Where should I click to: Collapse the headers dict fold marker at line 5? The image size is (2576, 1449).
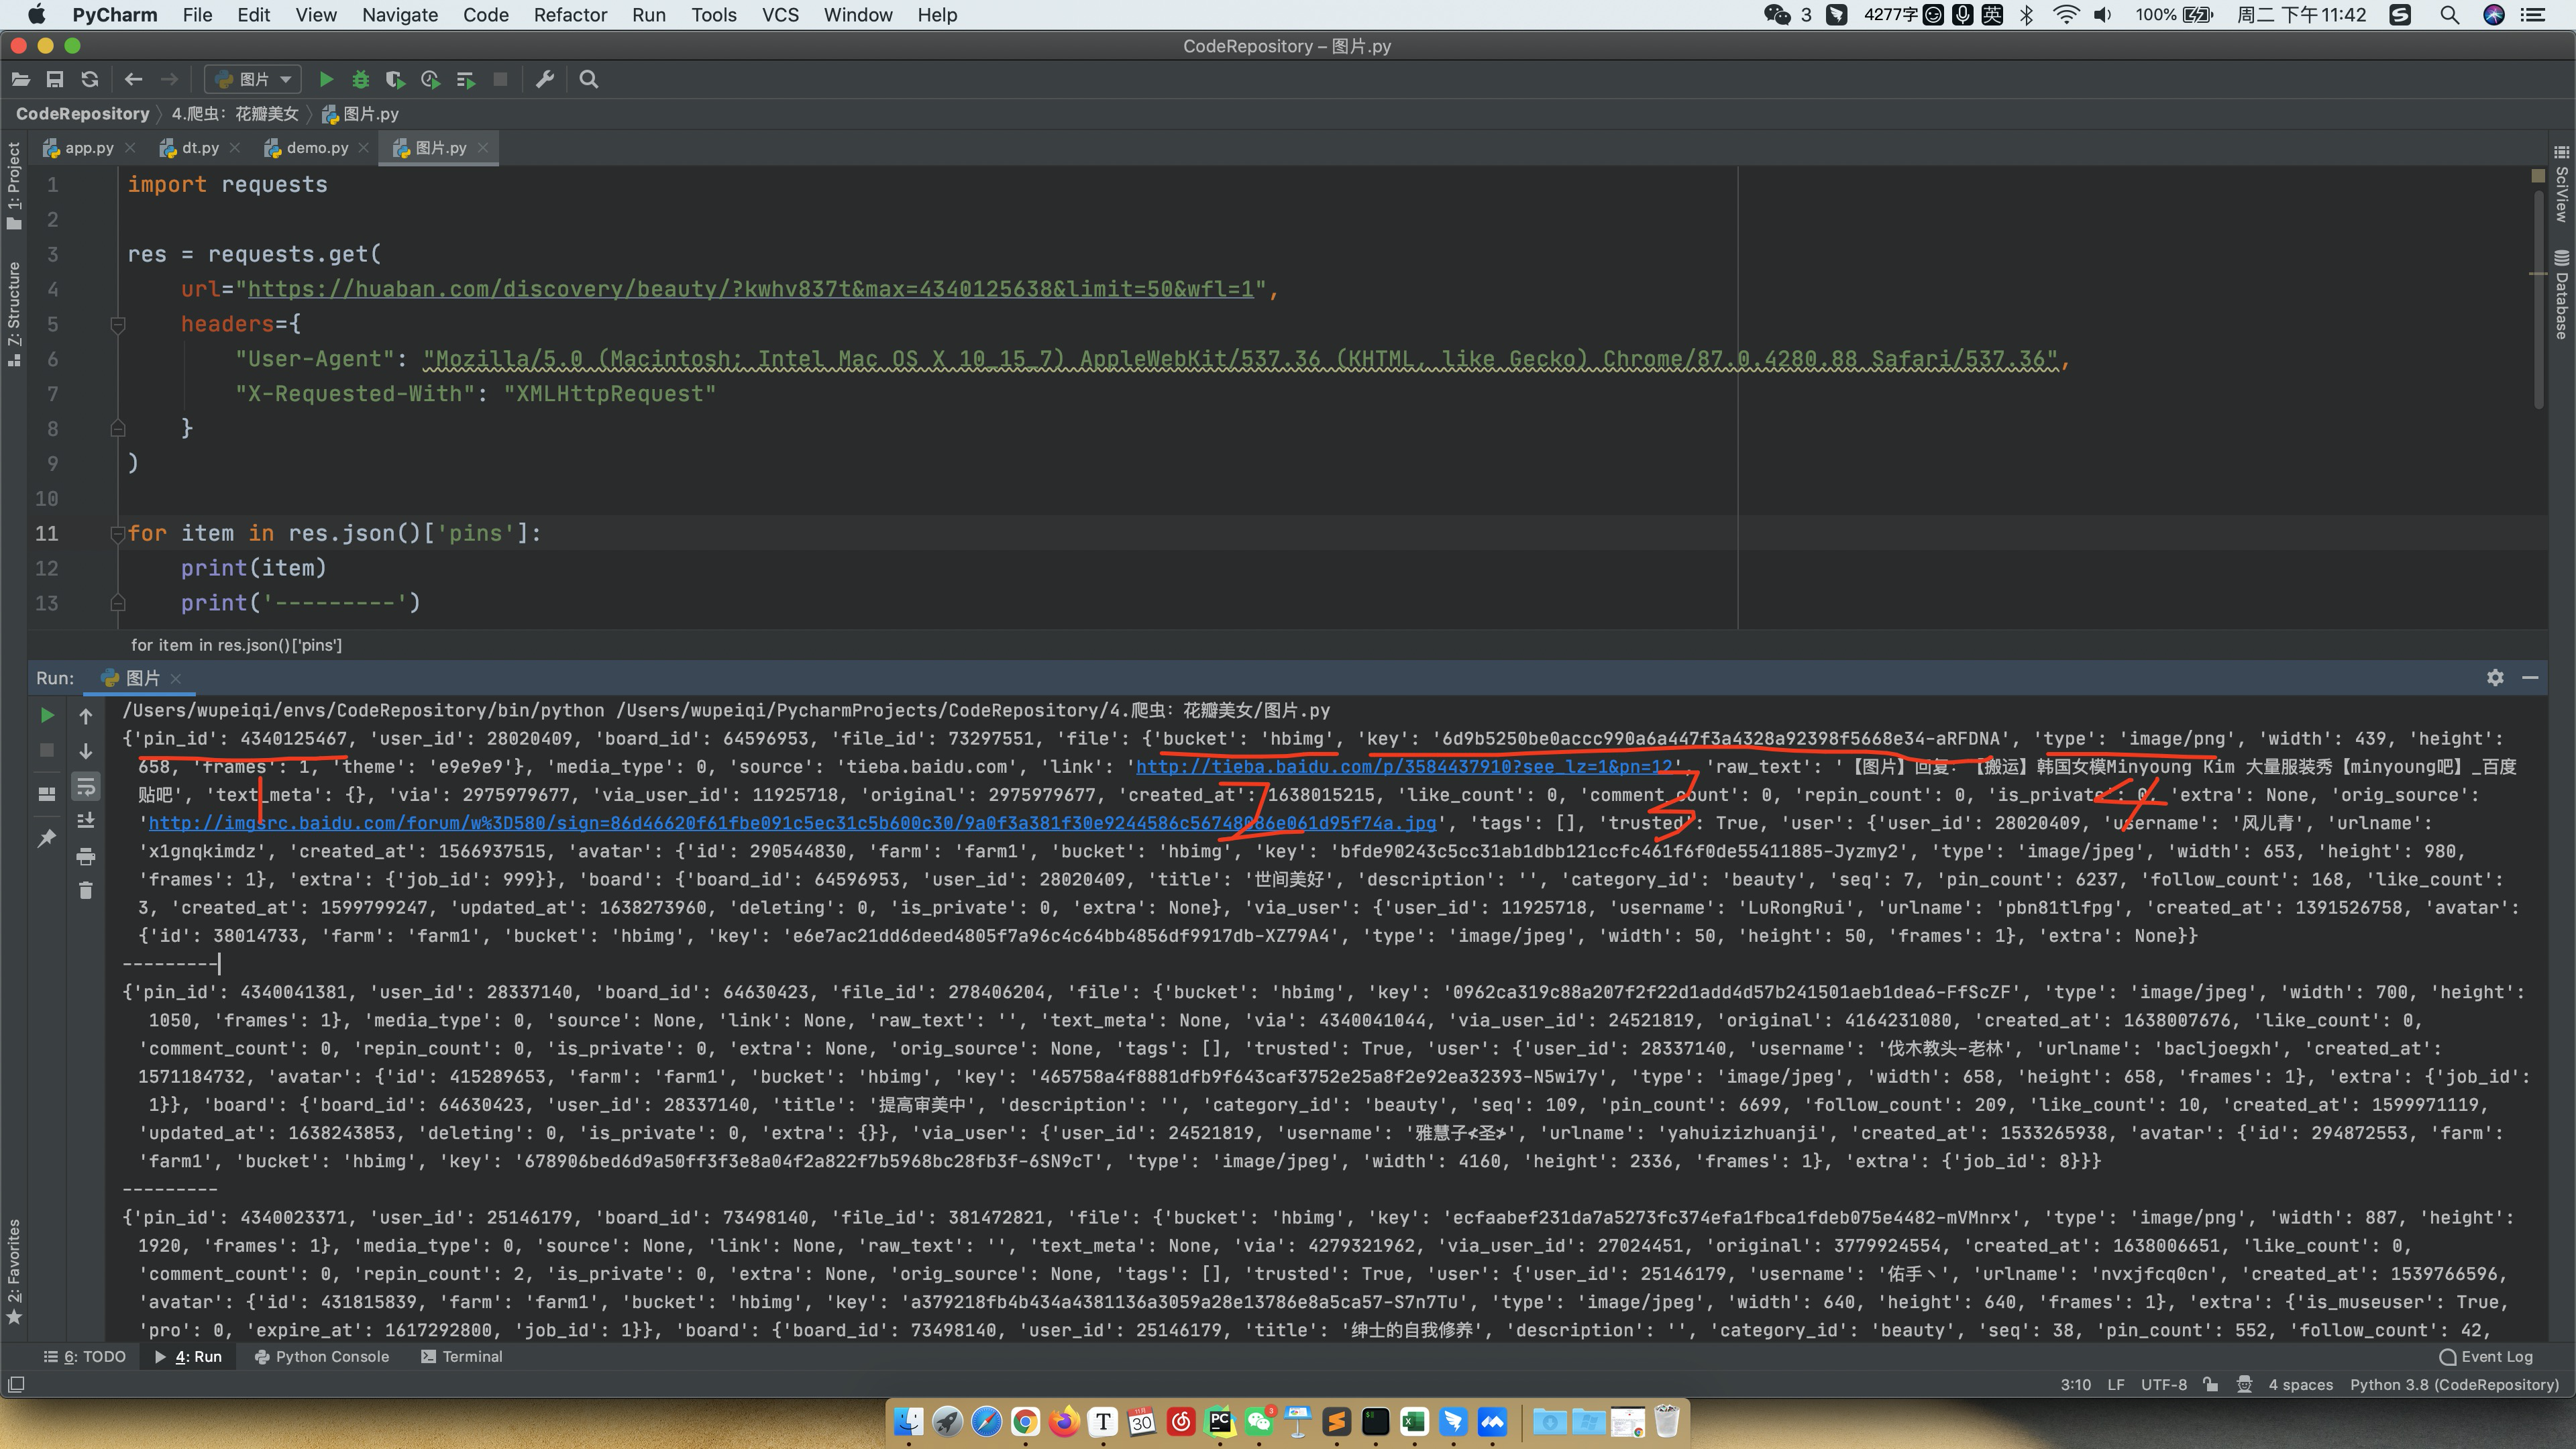click(x=118, y=324)
